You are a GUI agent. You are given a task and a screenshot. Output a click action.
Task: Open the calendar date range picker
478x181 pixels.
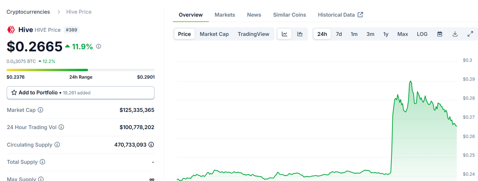440,34
